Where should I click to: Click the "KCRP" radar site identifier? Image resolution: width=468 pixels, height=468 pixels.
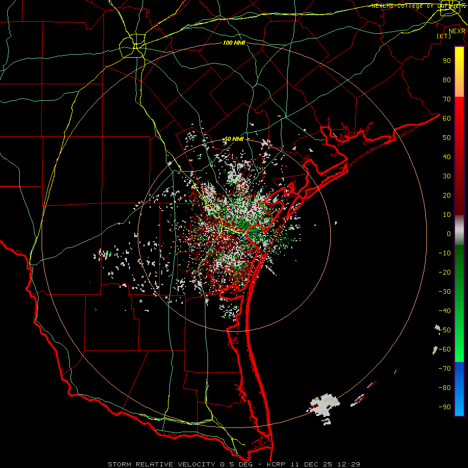pyautogui.click(x=276, y=464)
